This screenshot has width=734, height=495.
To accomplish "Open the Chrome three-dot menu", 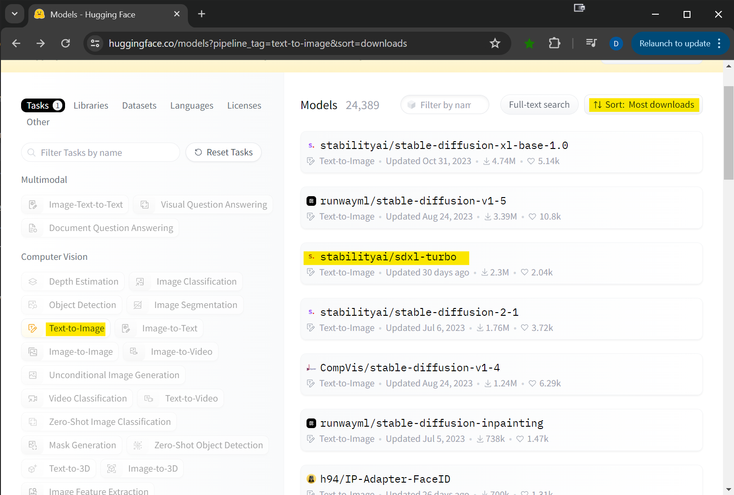I will tap(719, 44).
